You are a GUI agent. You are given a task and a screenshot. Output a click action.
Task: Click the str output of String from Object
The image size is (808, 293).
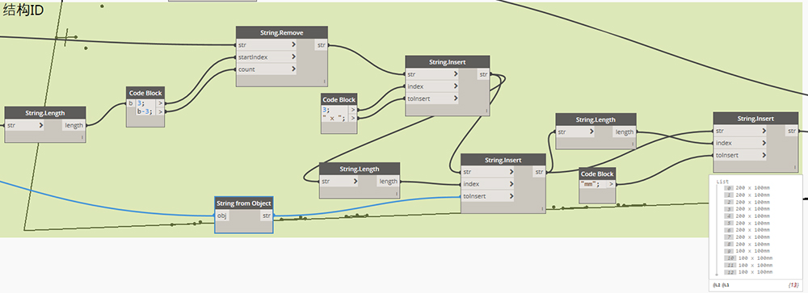click(267, 216)
